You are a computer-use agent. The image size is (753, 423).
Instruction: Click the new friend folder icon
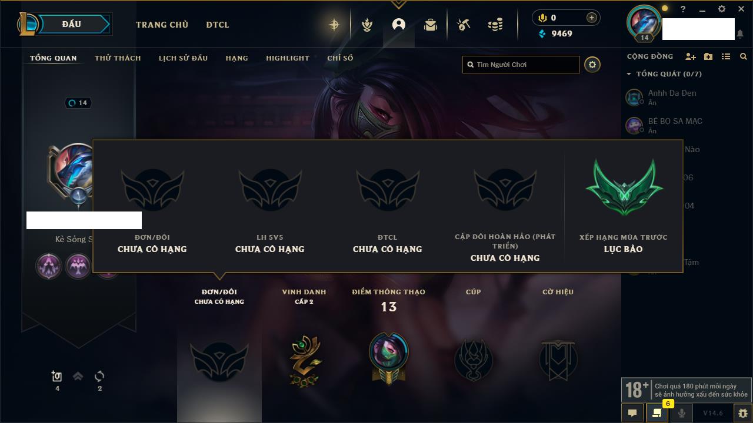pos(708,56)
